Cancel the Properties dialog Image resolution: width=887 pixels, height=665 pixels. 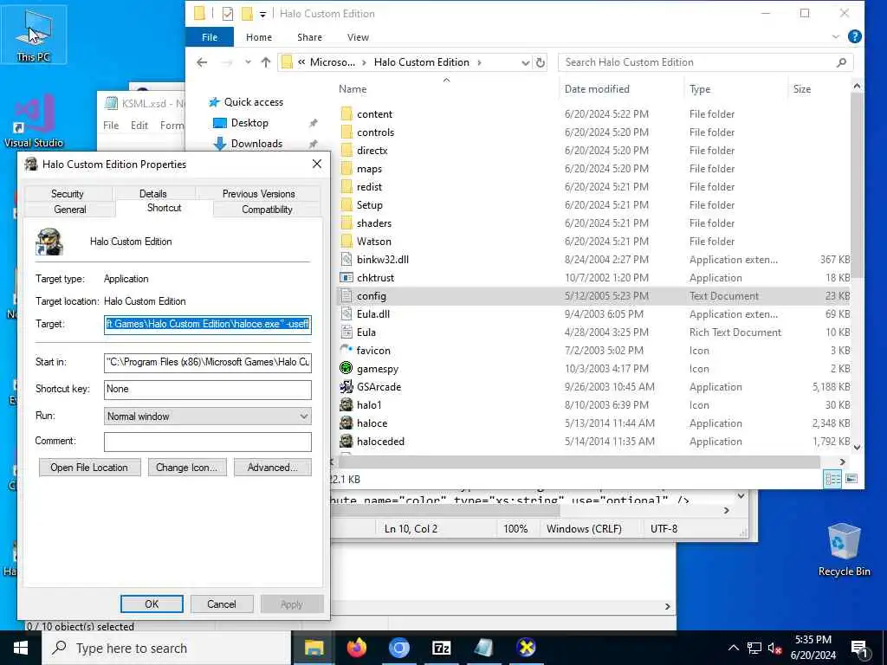point(221,604)
